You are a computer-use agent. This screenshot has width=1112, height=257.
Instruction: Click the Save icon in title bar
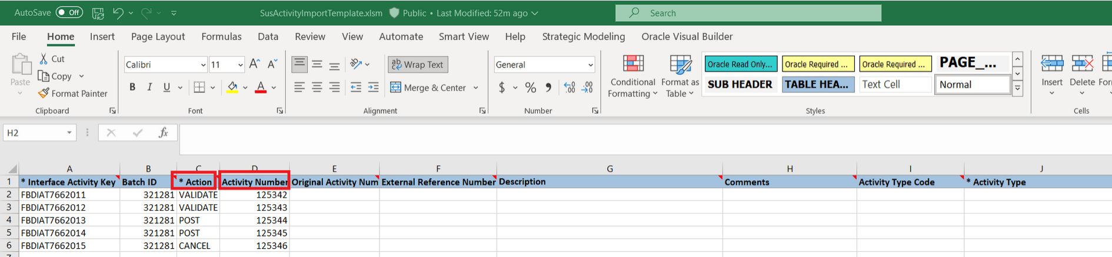point(98,13)
